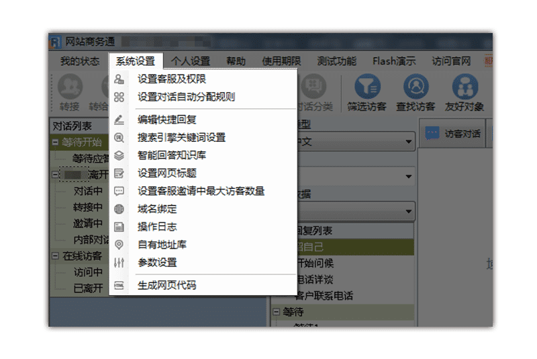Image resolution: width=537 pixels, height=359 pixels.
Task: Click the chat bubble icon beside 设置客服邀请中最大访客数量
Action: click(x=119, y=192)
